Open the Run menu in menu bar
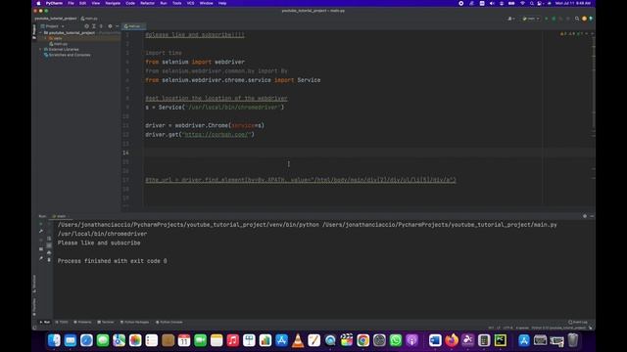This screenshot has width=627, height=352. coord(164,3)
